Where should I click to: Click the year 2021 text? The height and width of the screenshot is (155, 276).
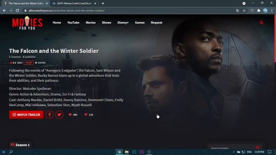pyautogui.click(x=20, y=63)
